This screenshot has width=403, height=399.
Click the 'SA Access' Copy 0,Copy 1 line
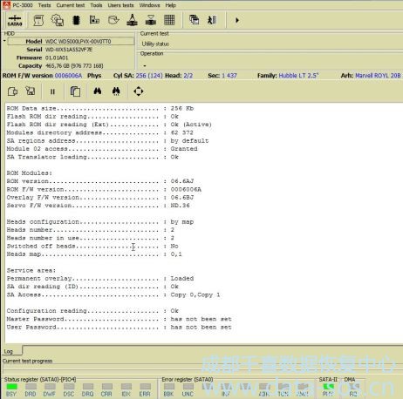[113, 294]
